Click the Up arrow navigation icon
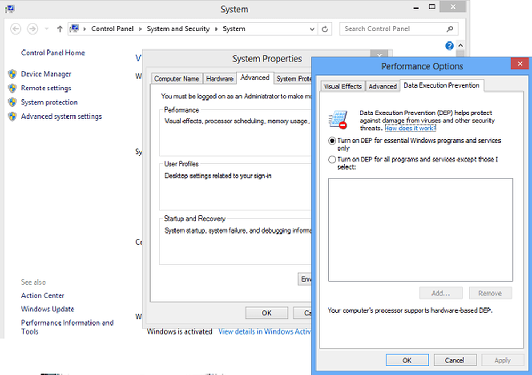 [60, 29]
